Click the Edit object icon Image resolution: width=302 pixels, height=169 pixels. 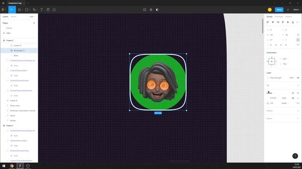(145, 9)
